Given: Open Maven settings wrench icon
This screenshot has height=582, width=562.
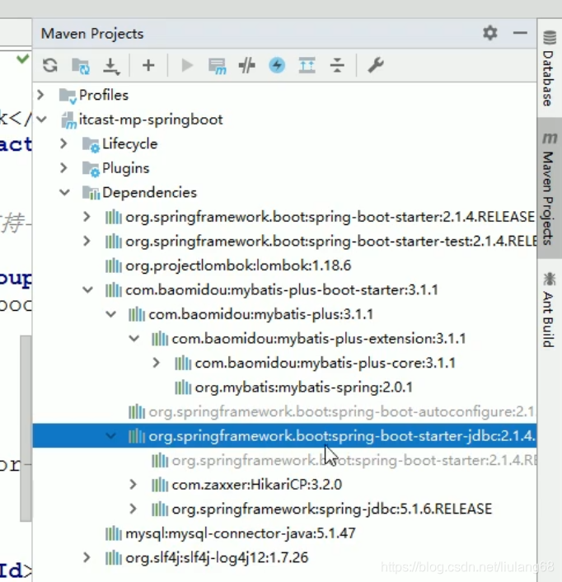Looking at the screenshot, I should tap(376, 66).
